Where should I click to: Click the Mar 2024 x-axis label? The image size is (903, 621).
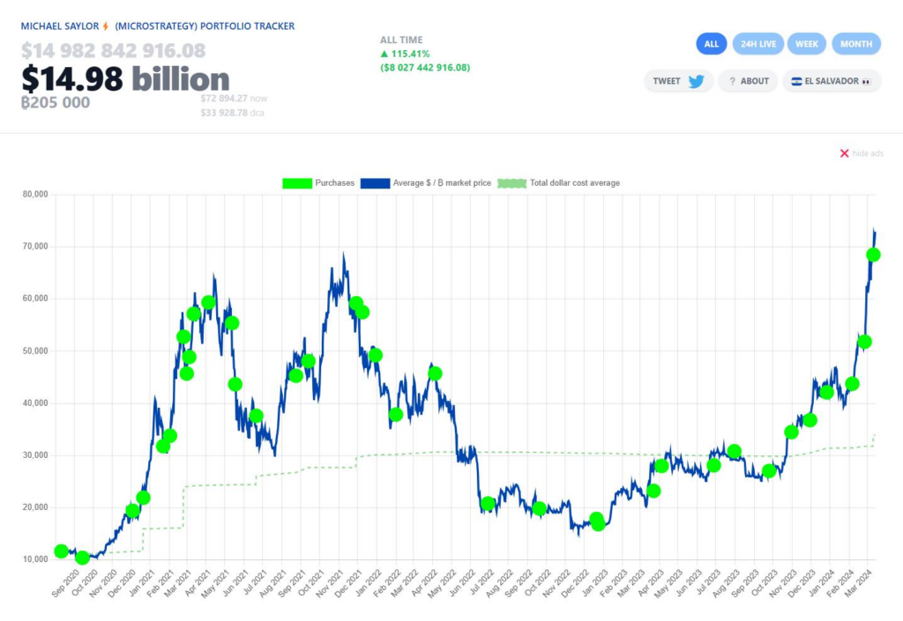pyautogui.click(x=860, y=582)
